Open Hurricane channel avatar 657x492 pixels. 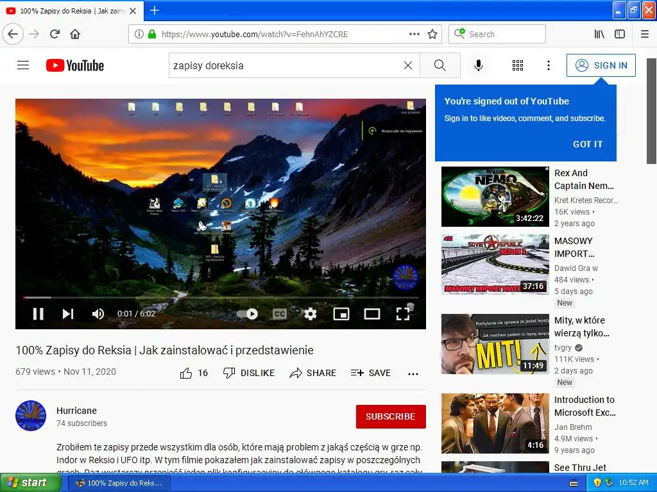31,416
